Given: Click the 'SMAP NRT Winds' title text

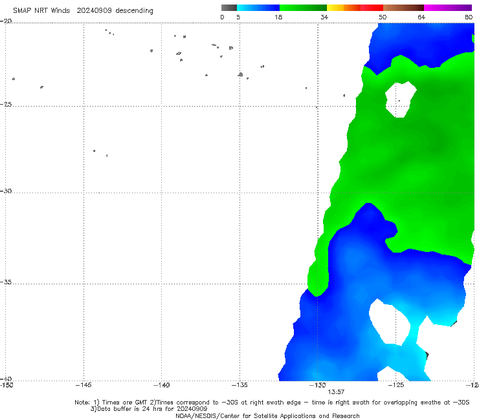Looking at the screenshot, I should pos(41,11).
